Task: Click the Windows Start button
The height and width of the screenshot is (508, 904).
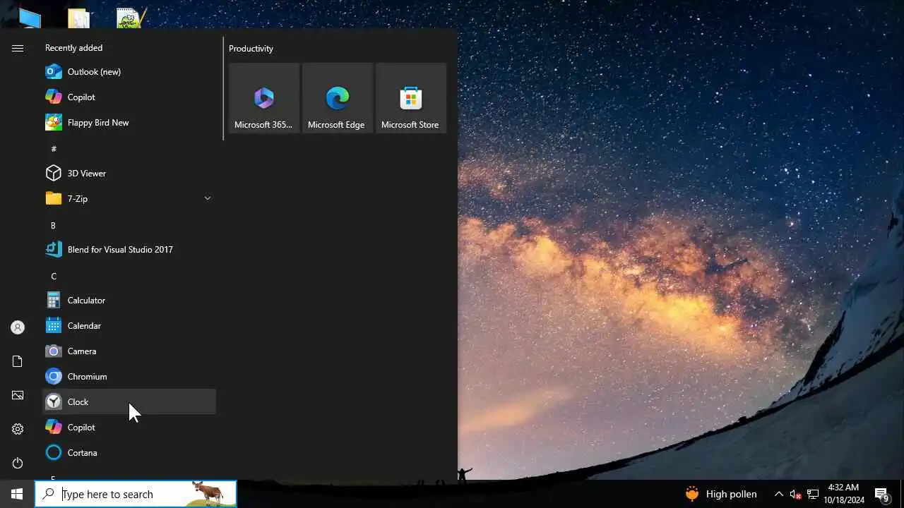Action: click(x=17, y=494)
